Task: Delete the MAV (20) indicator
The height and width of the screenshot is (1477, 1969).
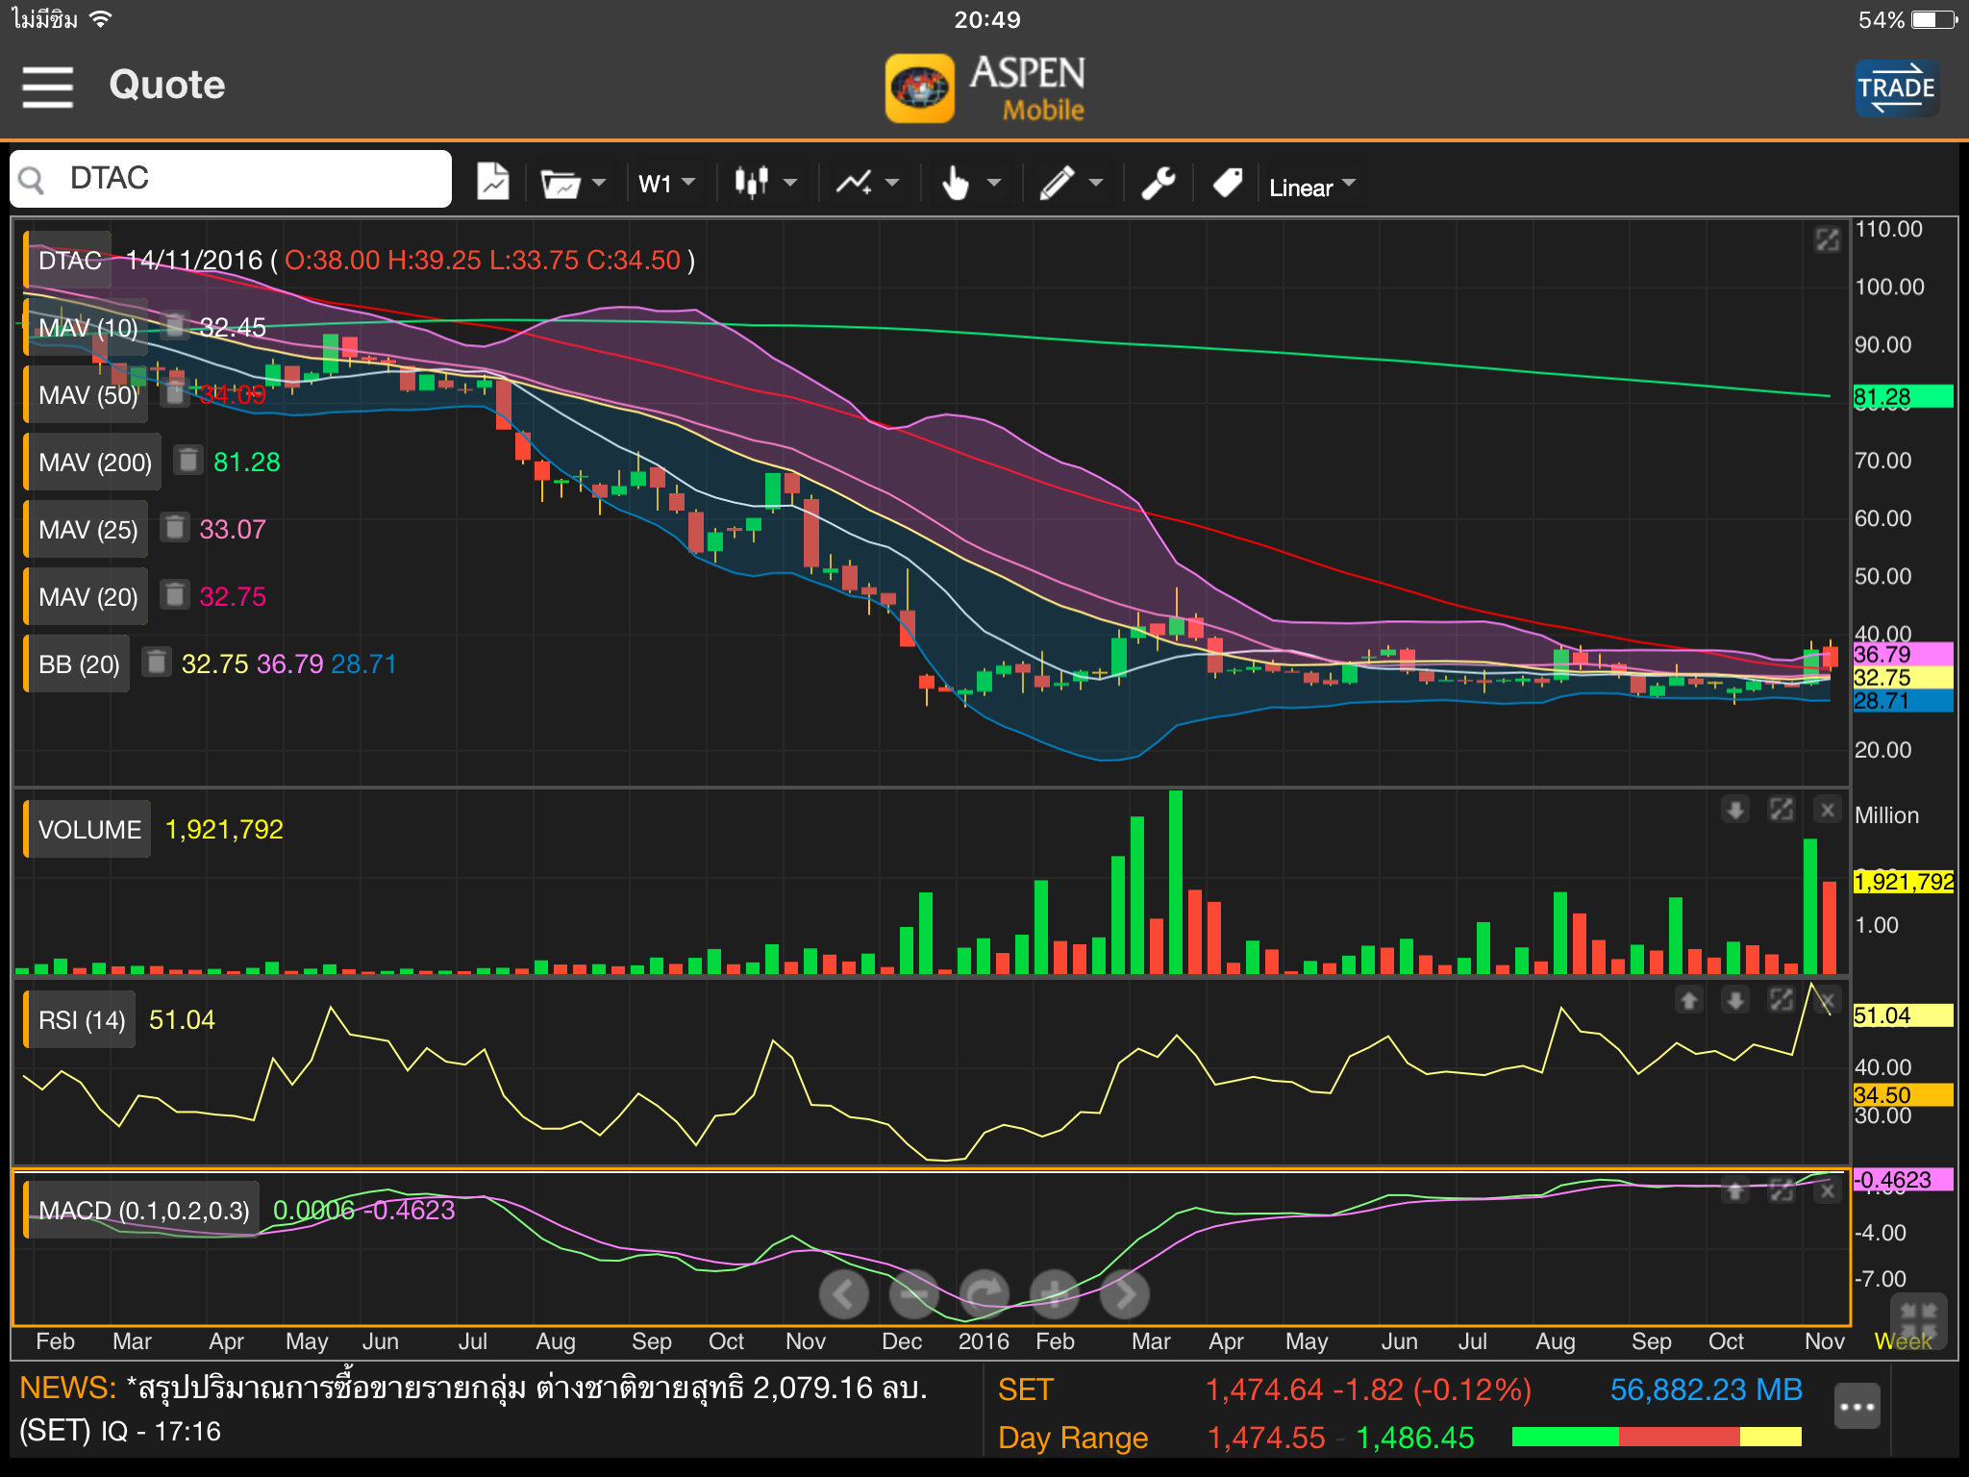Action: point(174,595)
